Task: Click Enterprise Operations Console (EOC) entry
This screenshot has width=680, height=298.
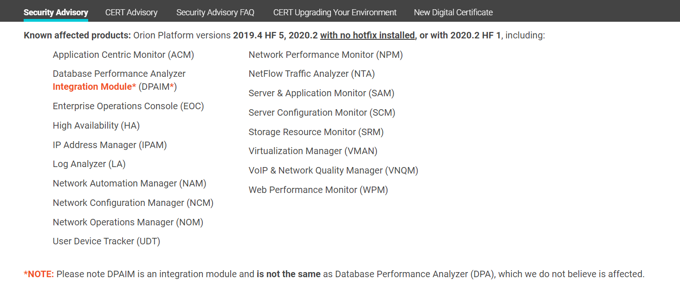Action: 128,106
